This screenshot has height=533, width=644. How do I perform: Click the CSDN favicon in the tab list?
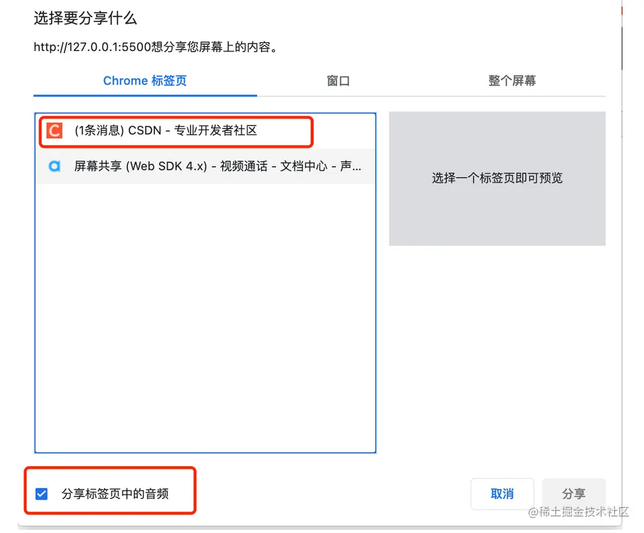coord(54,131)
